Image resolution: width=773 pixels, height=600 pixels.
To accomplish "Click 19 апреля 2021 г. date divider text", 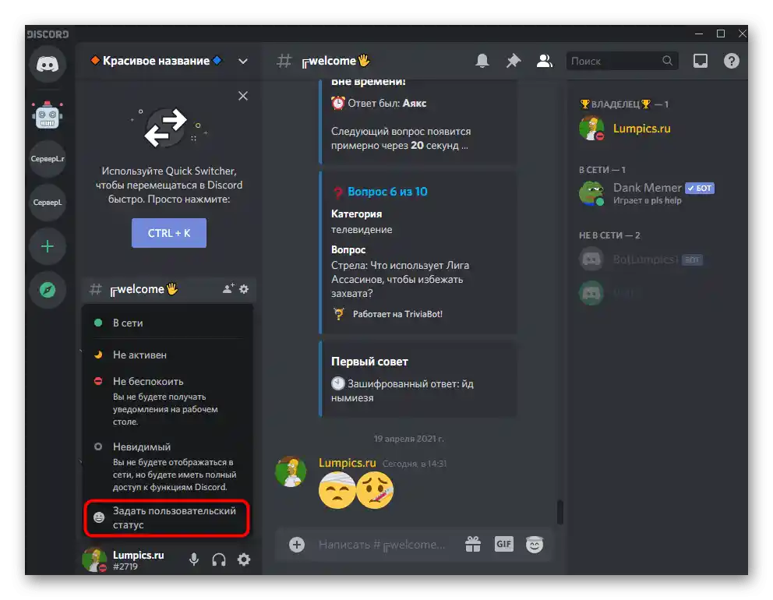I will 408,438.
